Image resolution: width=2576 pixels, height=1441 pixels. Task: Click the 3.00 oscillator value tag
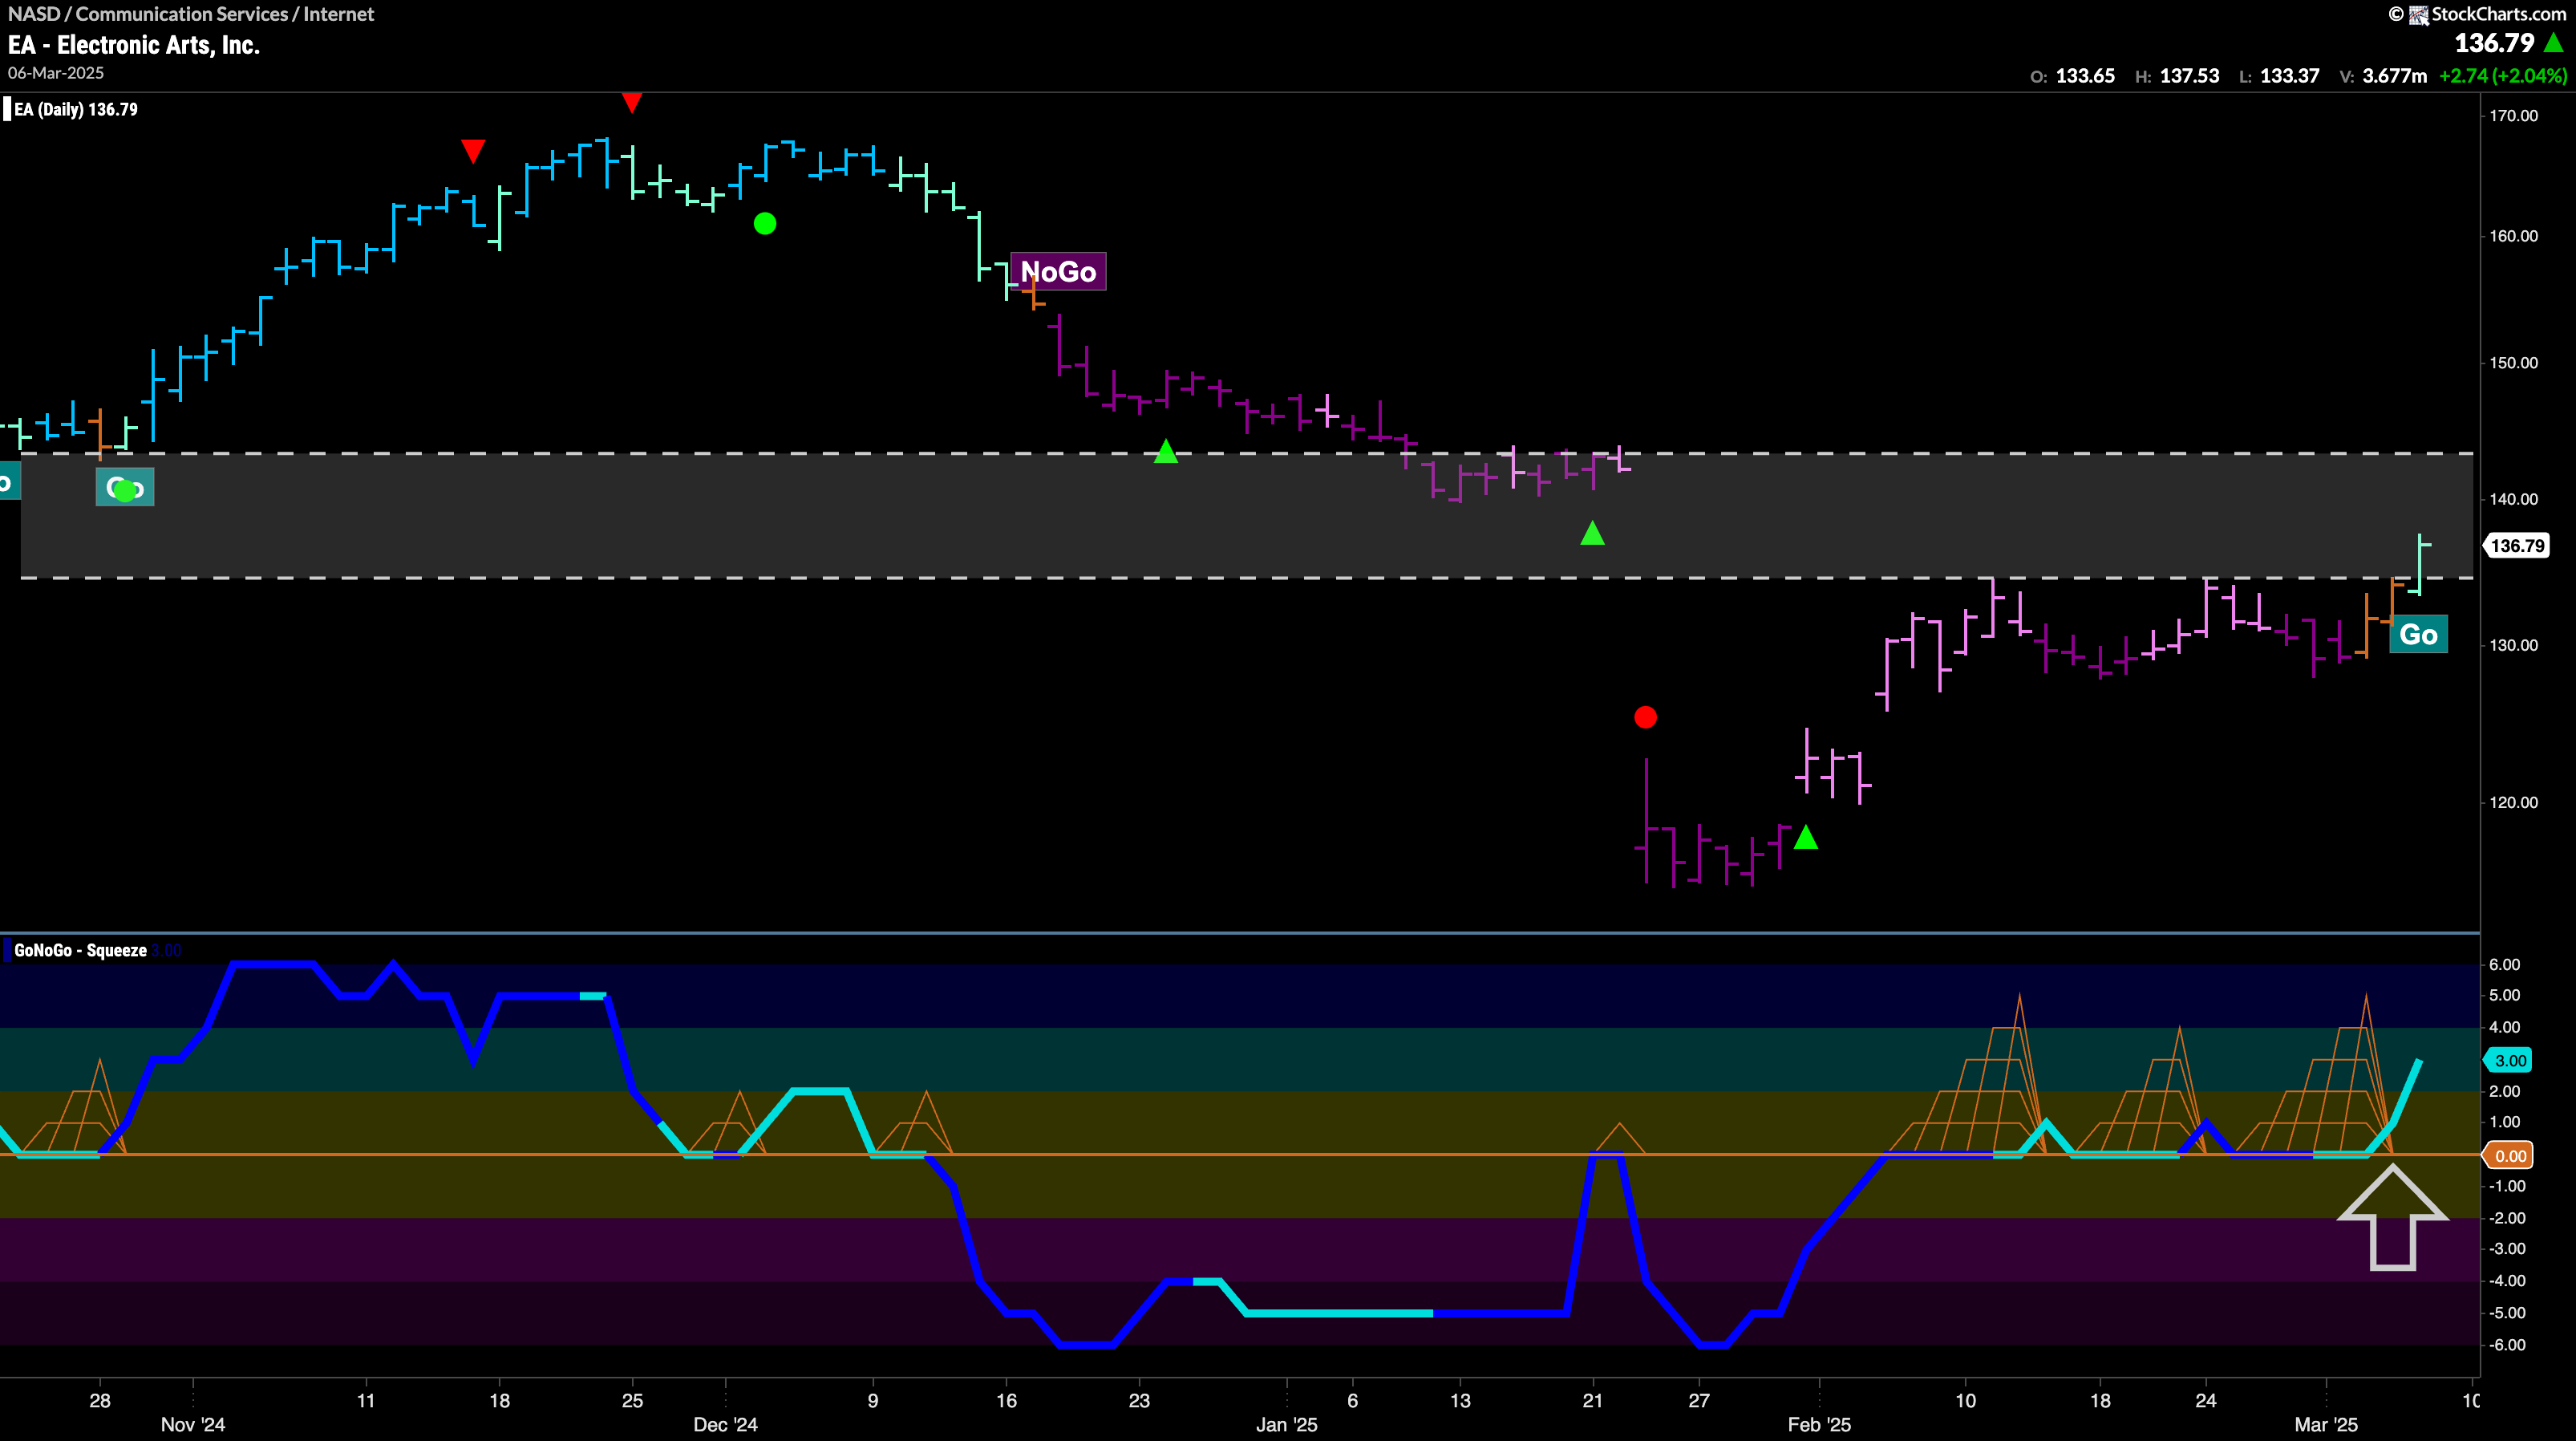(x=2508, y=1061)
